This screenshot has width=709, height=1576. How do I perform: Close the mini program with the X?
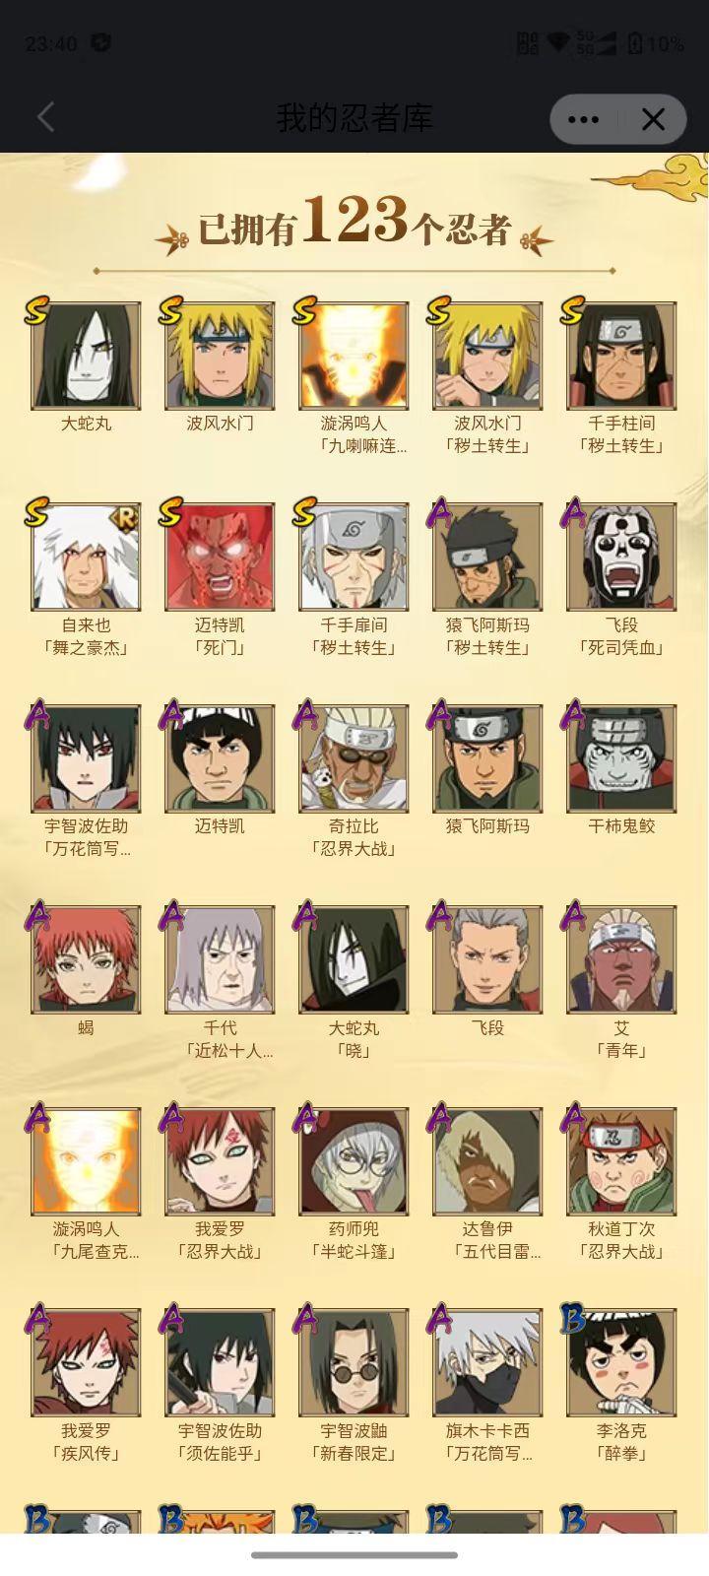point(653,119)
